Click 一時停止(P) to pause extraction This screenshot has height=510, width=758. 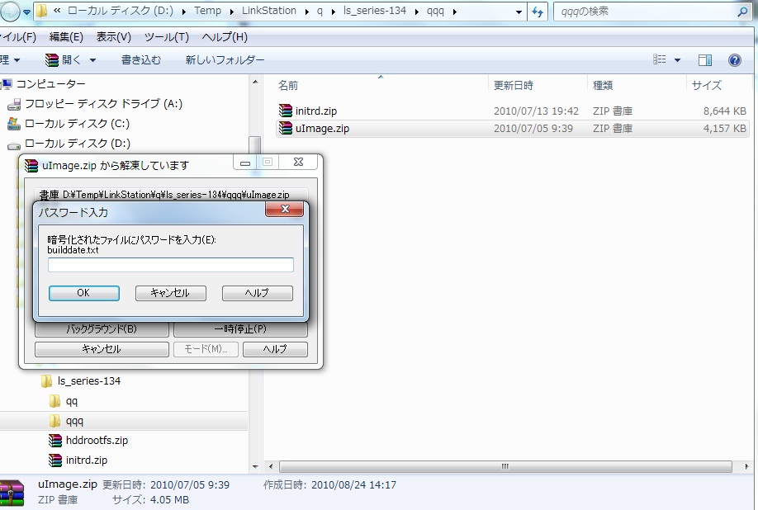pyautogui.click(x=240, y=329)
